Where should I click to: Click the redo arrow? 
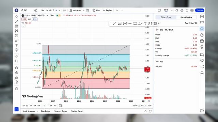(x=122, y=11)
